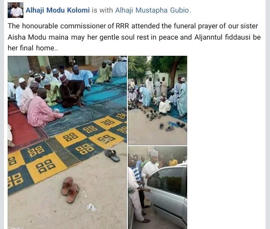Click the funeral prayer post text
Viewport: 270px width, 229px height.
tap(134, 37)
